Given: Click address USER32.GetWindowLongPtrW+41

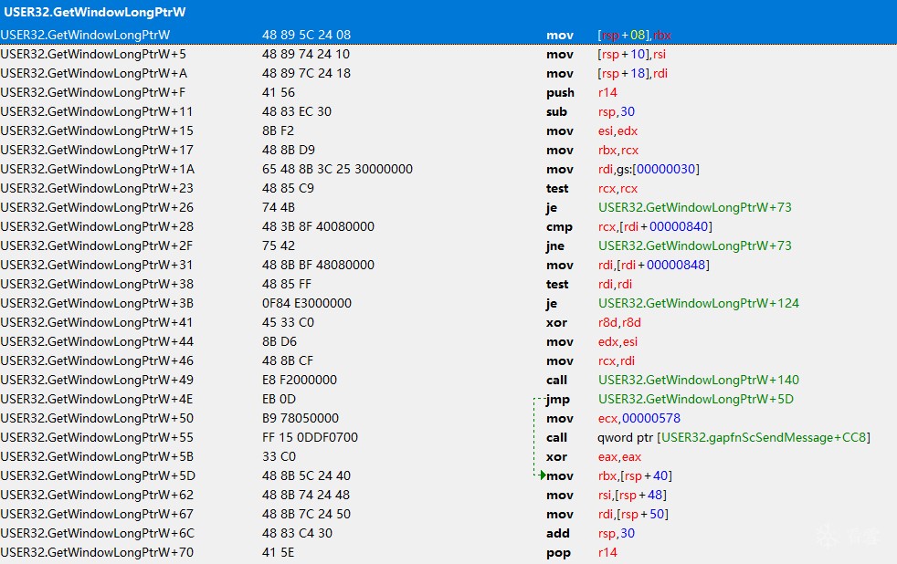Looking at the screenshot, I should [97, 322].
